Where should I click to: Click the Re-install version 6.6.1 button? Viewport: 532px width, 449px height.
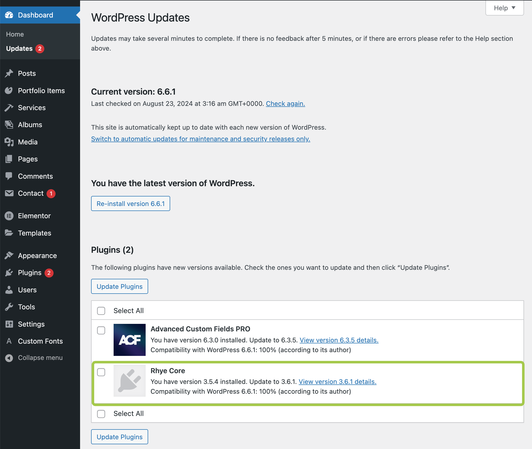click(x=131, y=203)
